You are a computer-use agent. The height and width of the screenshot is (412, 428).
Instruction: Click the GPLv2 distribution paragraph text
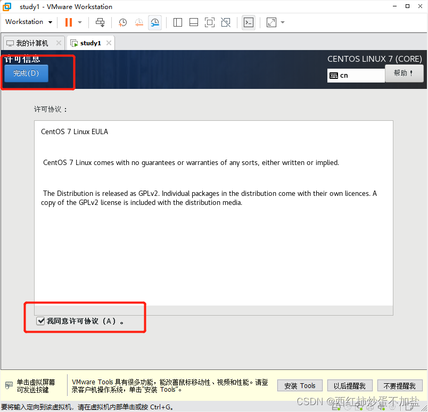click(209, 198)
